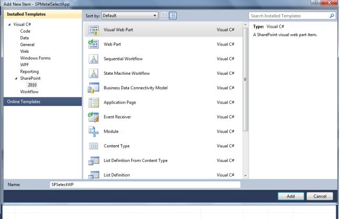Open the Sort by dropdown
The width and height of the screenshot is (341, 219).
point(130,16)
